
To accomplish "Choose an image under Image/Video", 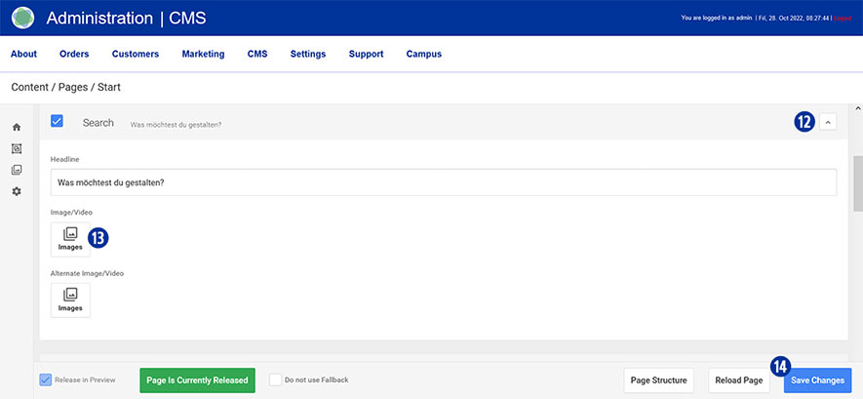I will point(70,239).
